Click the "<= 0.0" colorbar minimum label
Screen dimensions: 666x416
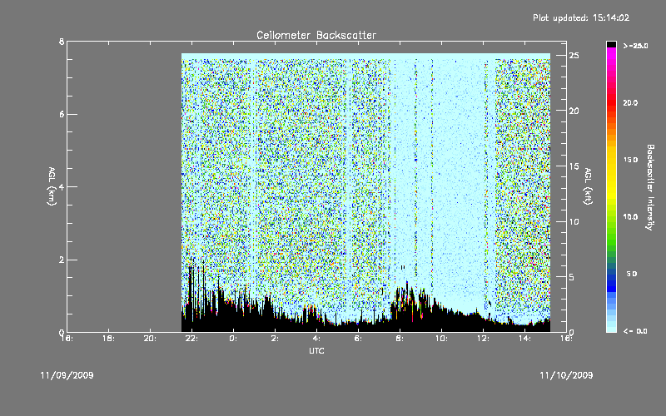click(x=635, y=331)
